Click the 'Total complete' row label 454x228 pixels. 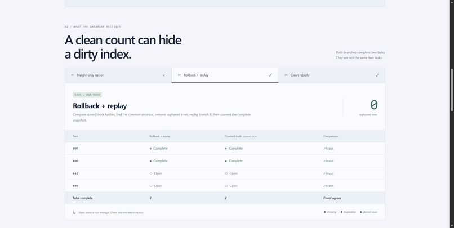tap(83, 198)
